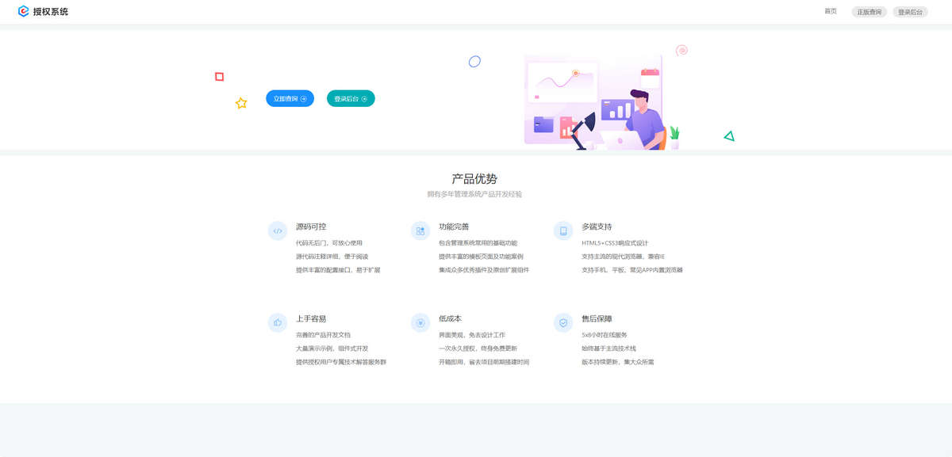Click the 售后保障 heading
This screenshot has width=952, height=457.
click(597, 318)
